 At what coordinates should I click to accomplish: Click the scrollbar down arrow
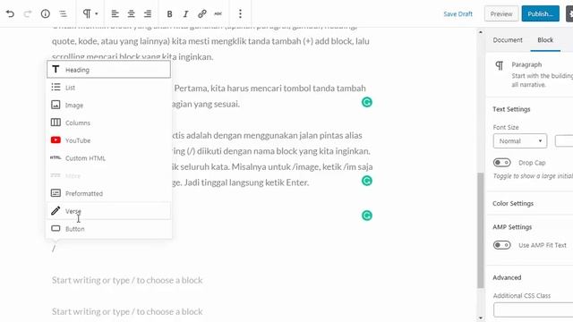coord(481,318)
